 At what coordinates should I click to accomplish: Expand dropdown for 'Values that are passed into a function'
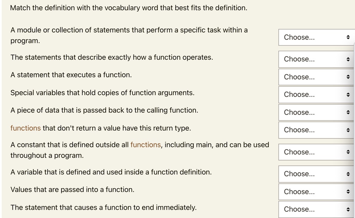pos(316,192)
